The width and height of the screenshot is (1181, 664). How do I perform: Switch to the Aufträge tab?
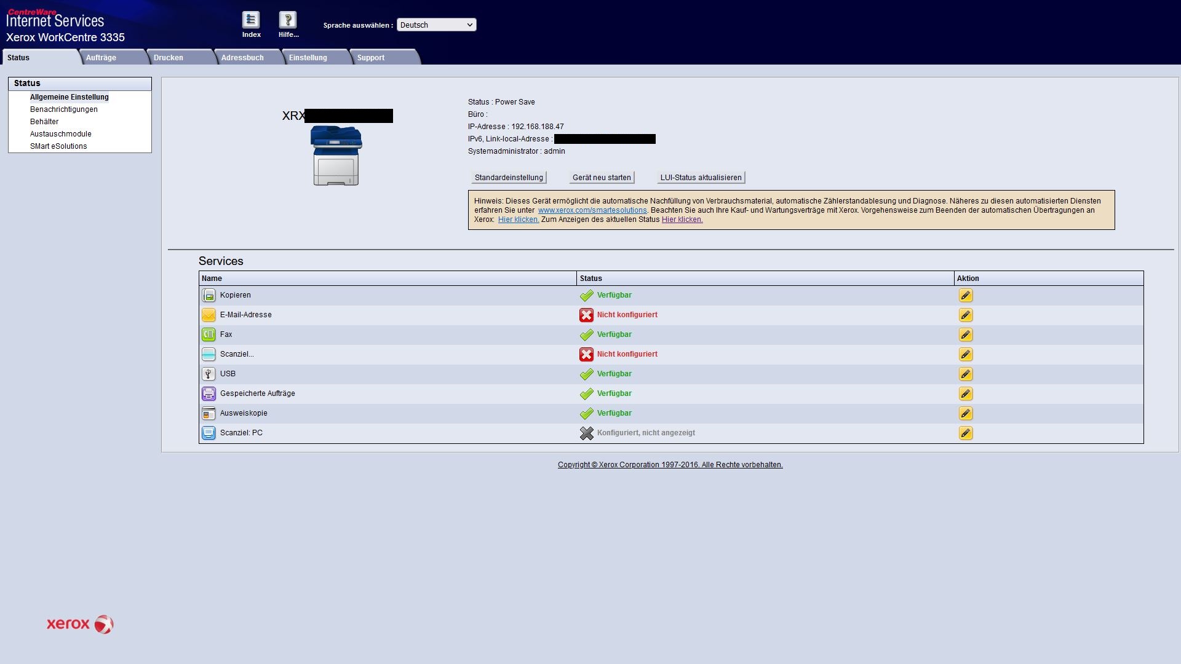coord(101,58)
